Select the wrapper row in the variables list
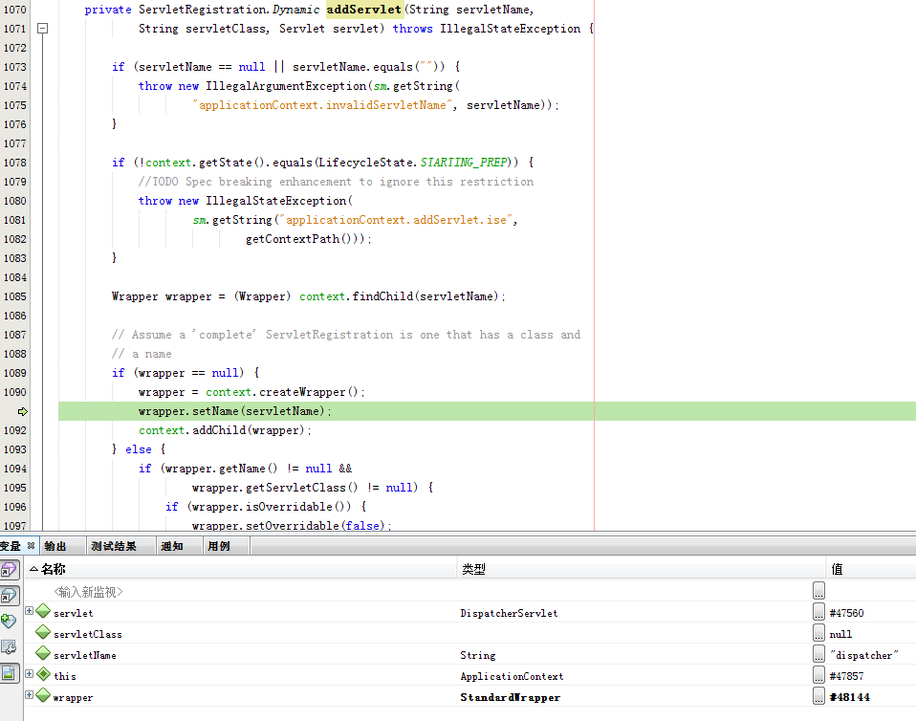 click(x=469, y=696)
